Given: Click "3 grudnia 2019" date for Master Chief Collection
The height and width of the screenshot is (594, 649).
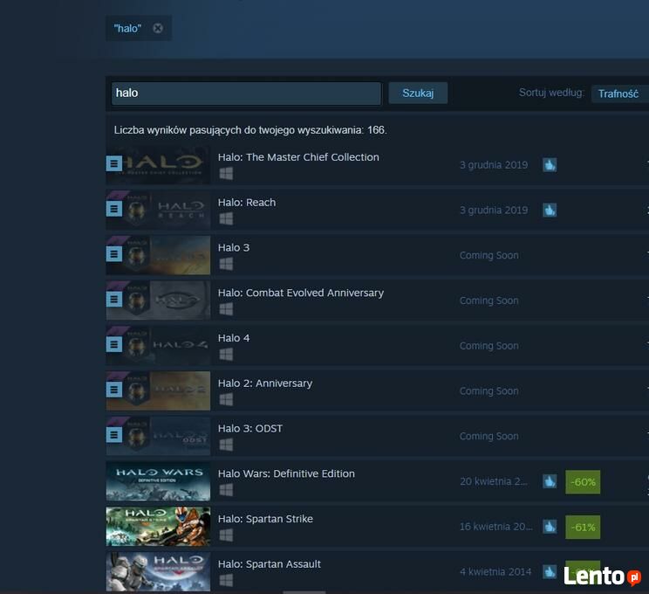Looking at the screenshot, I should (x=494, y=165).
